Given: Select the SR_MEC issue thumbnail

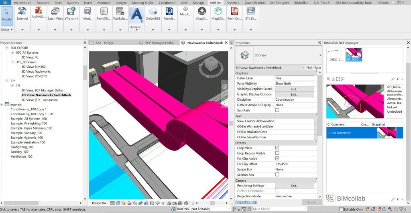Looking at the screenshot, I should click(354, 55).
